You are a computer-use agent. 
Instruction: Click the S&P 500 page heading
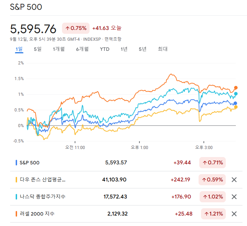26,7
